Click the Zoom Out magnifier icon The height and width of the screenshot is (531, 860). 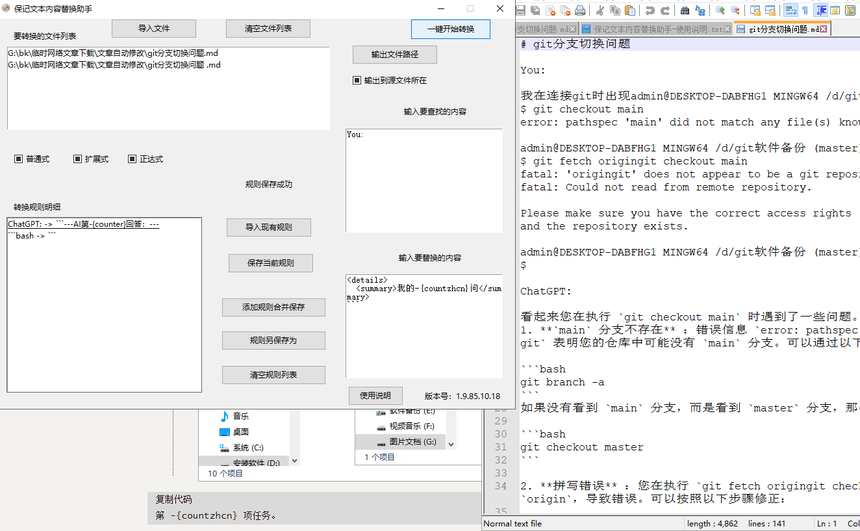coord(735,10)
